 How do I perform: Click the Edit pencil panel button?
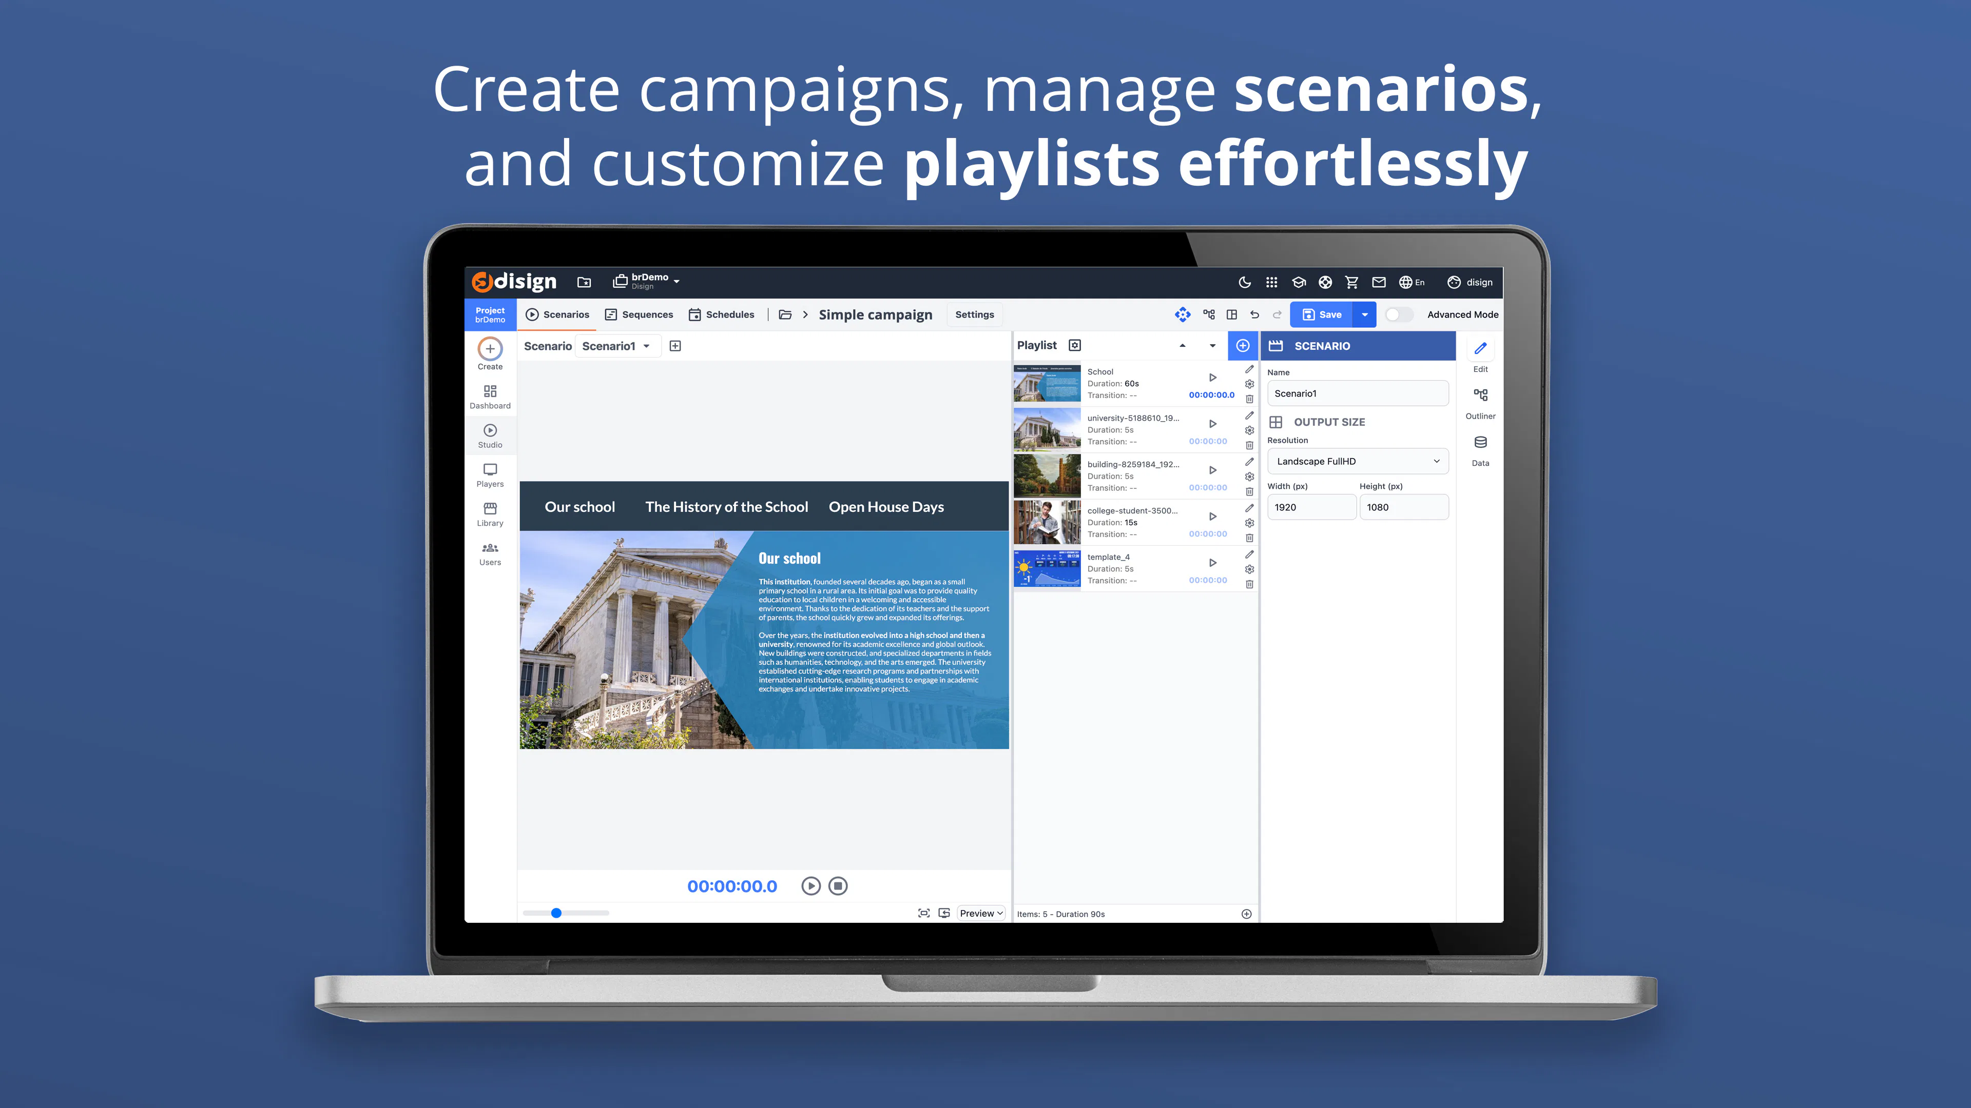tap(1480, 355)
